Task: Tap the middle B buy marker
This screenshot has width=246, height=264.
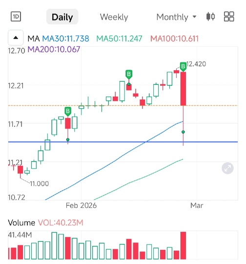Action: click(129, 75)
